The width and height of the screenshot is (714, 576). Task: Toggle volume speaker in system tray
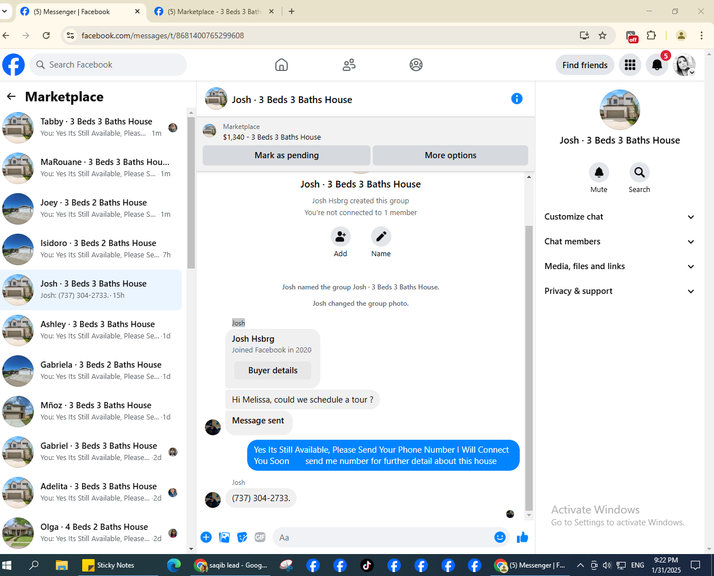tap(607, 565)
